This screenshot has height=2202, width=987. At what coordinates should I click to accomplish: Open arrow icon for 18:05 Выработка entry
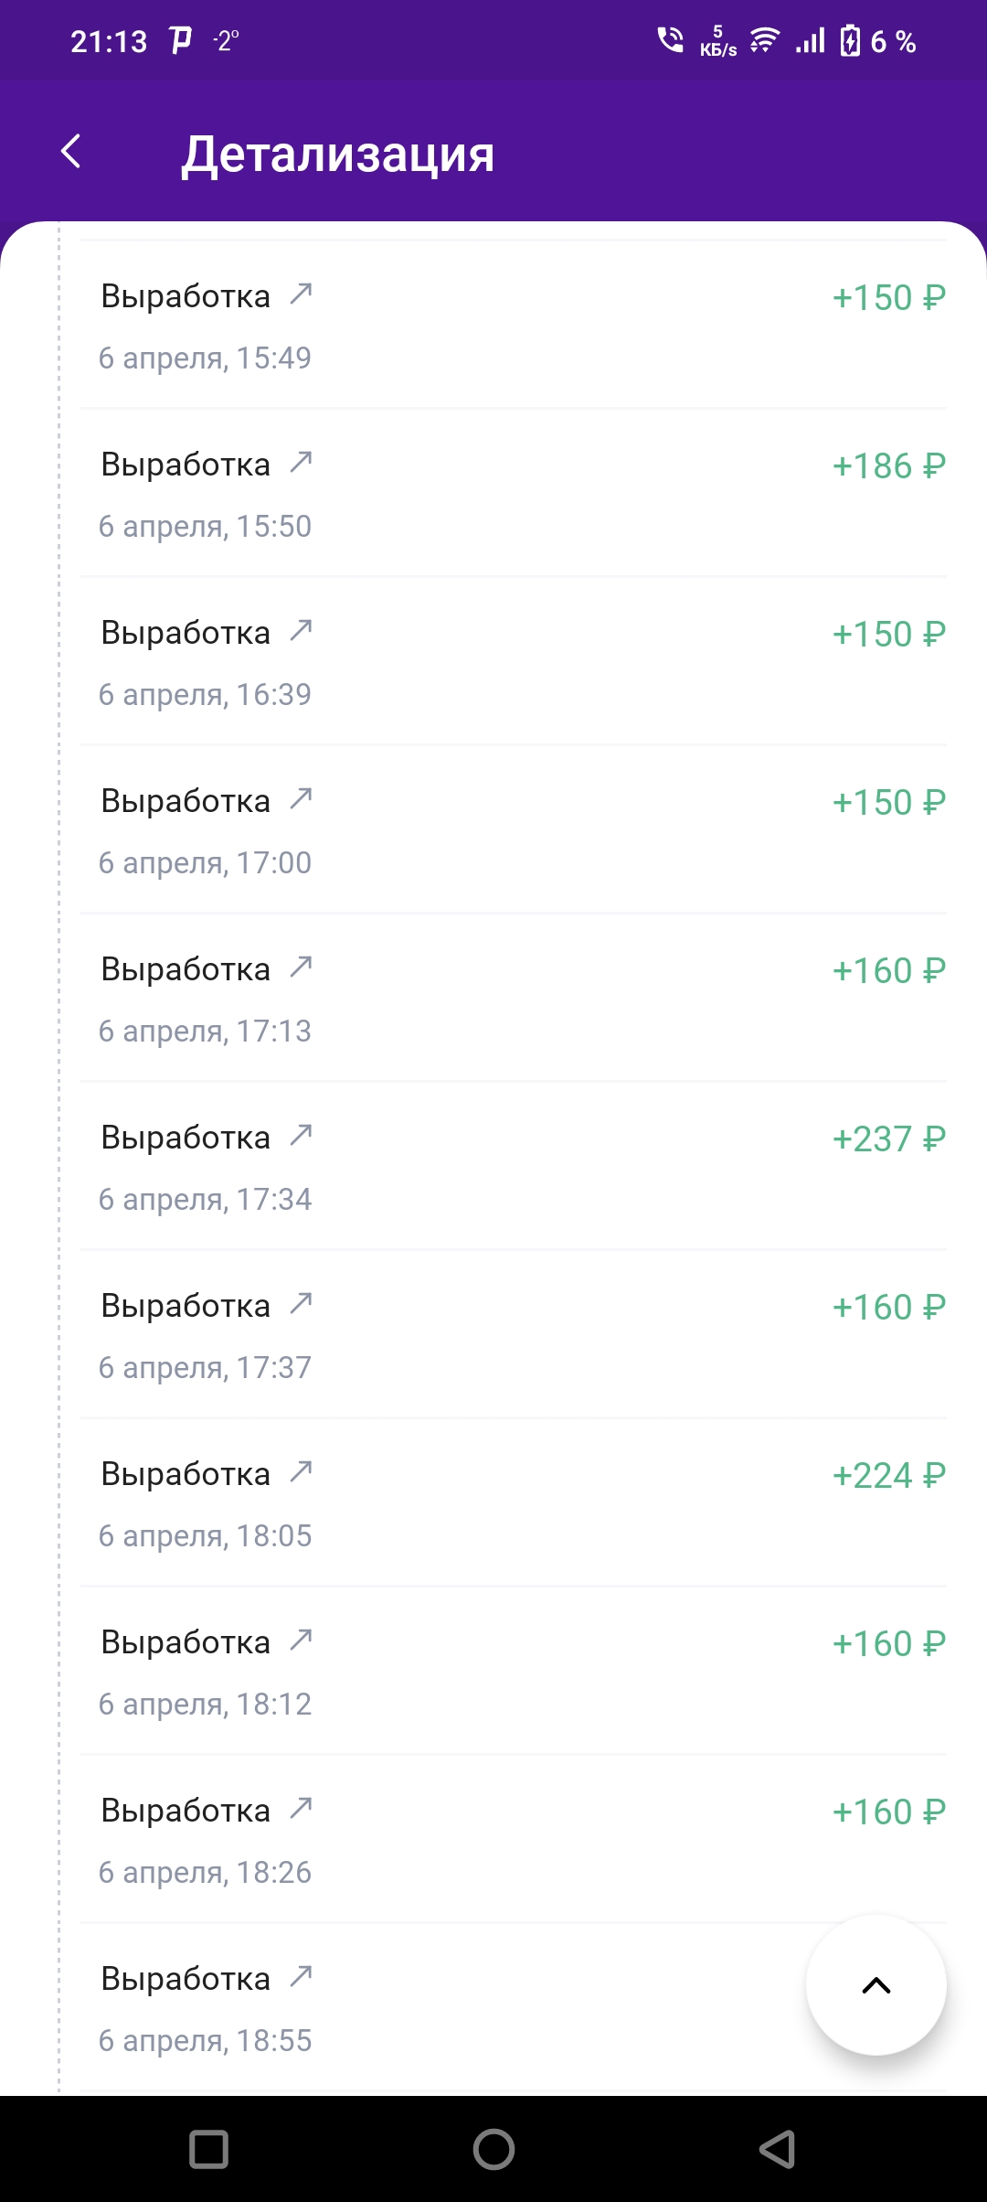pyautogui.click(x=301, y=1471)
